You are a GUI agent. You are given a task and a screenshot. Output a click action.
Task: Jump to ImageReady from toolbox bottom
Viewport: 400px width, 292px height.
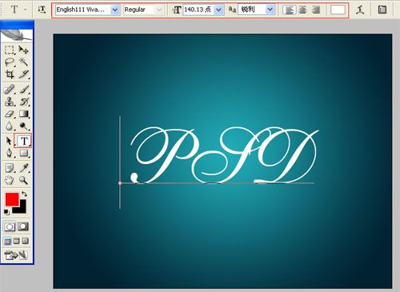pyautogui.click(x=16, y=255)
